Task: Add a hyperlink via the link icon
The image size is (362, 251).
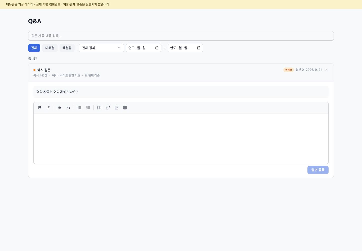Action: tap(108, 108)
